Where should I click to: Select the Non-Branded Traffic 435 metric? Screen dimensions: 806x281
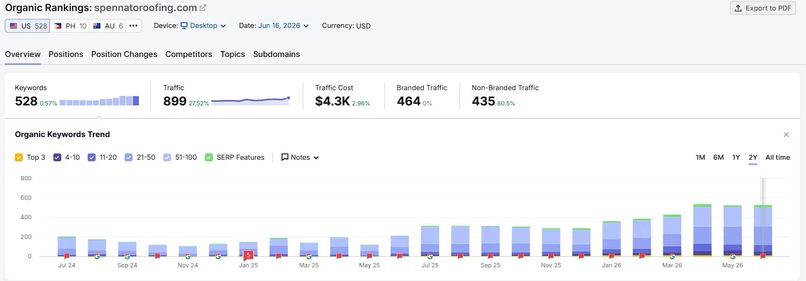click(x=505, y=95)
